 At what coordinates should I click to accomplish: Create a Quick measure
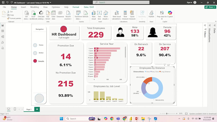[x=132, y=15]
